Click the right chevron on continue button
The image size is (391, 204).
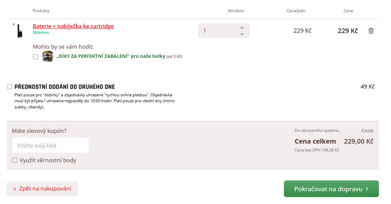point(367,189)
